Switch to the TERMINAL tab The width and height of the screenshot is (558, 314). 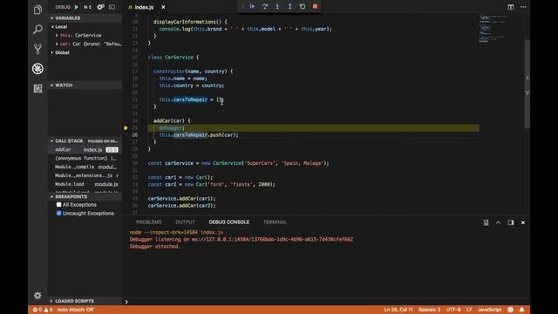[275, 222]
